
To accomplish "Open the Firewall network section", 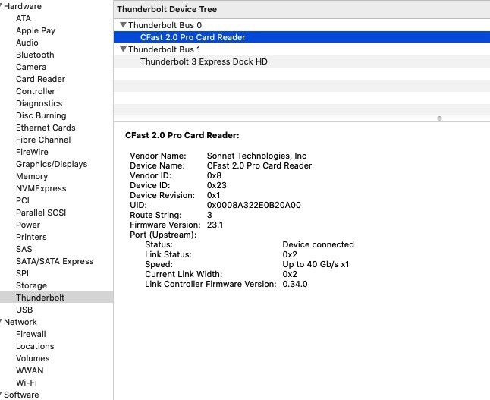I will click(x=31, y=334).
